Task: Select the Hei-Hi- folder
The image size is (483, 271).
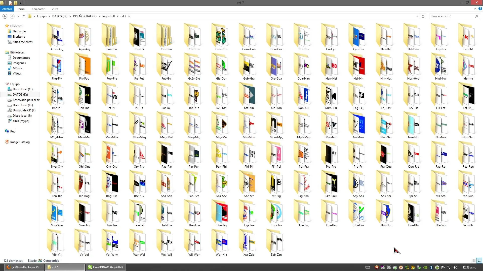Action: (358, 66)
